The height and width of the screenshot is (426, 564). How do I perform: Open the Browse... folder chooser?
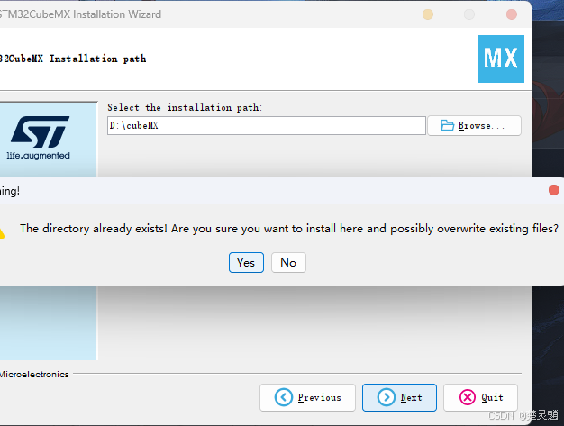(474, 125)
